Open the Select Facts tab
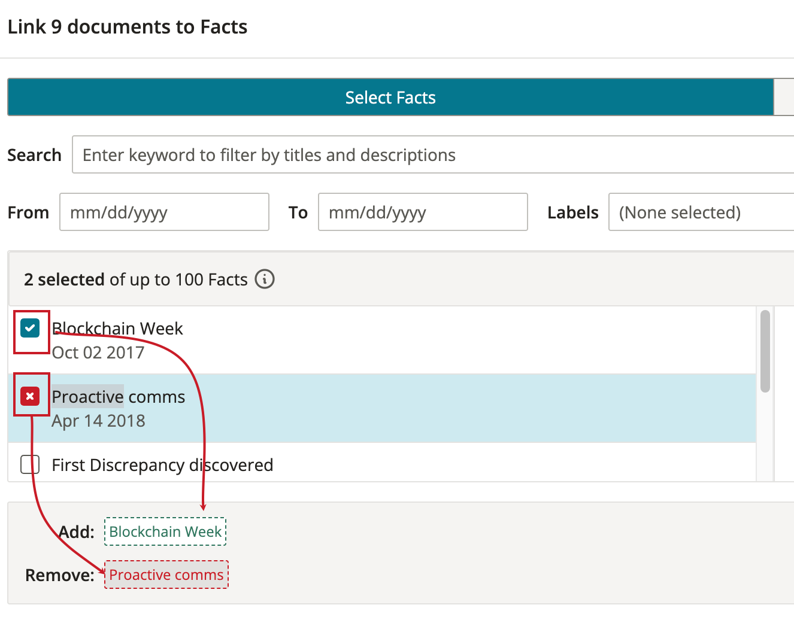Image resolution: width=794 pixels, height=620 pixels. click(x=390, y=97)
